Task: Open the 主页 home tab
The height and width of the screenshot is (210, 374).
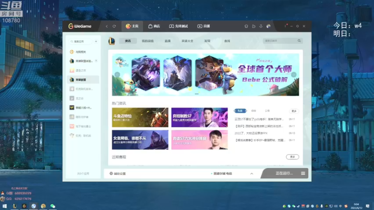Action: click(132, 26)
